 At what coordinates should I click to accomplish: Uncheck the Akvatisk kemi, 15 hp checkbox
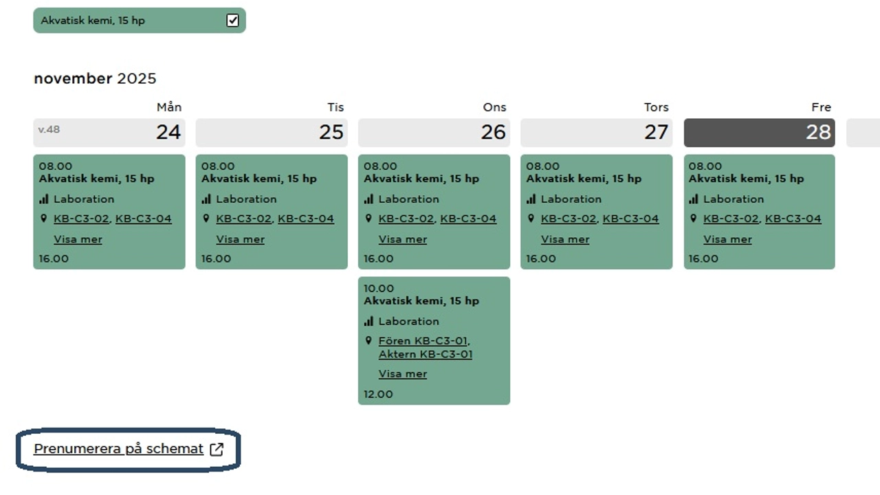coord(232,21)
